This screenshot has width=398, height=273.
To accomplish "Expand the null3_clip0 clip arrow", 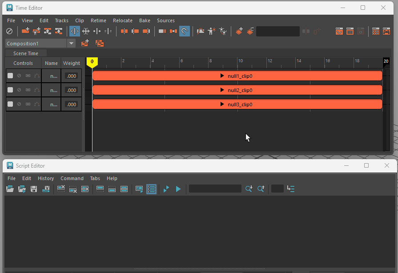I will [222, 104].
